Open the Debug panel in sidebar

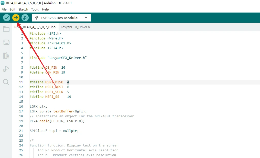coord(6,69)
